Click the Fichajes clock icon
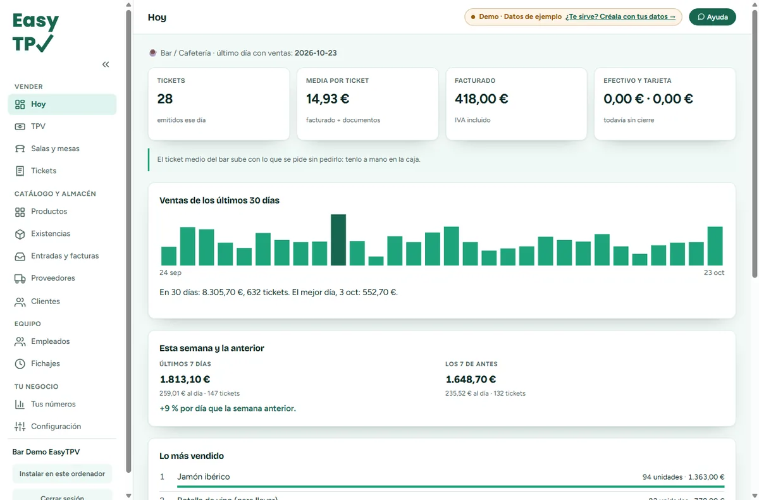 point(20,363)
